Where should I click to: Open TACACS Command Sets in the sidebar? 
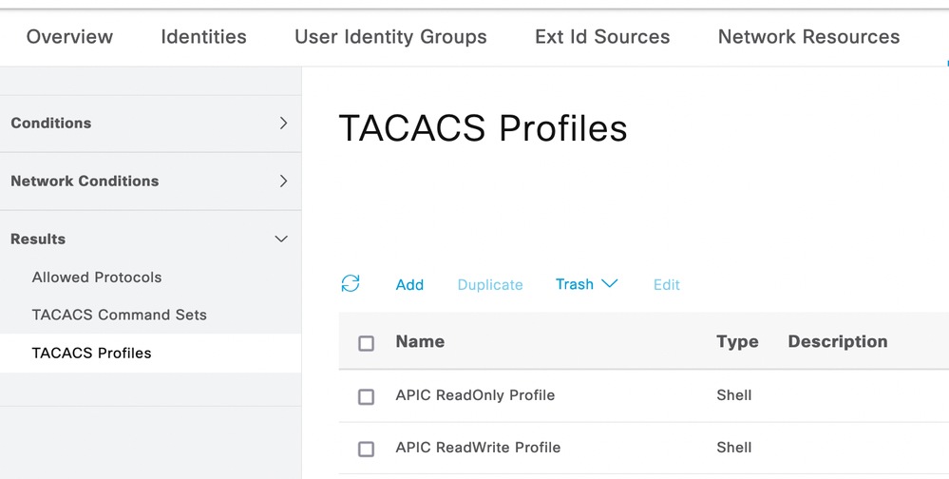coord(119,315)
